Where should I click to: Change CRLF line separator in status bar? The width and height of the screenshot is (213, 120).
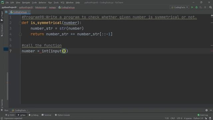(x=173, y=119)
